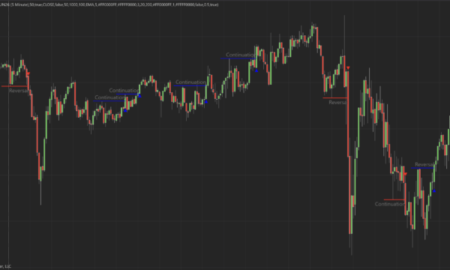The width and height of the screenshot is (450, 270).
Task: Select the Reversal label beside the tallest red candle
Action: (337, 103)
